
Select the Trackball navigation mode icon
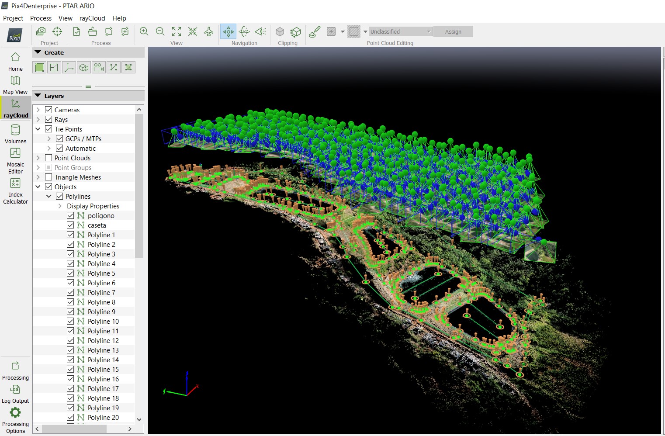[245, 31]
